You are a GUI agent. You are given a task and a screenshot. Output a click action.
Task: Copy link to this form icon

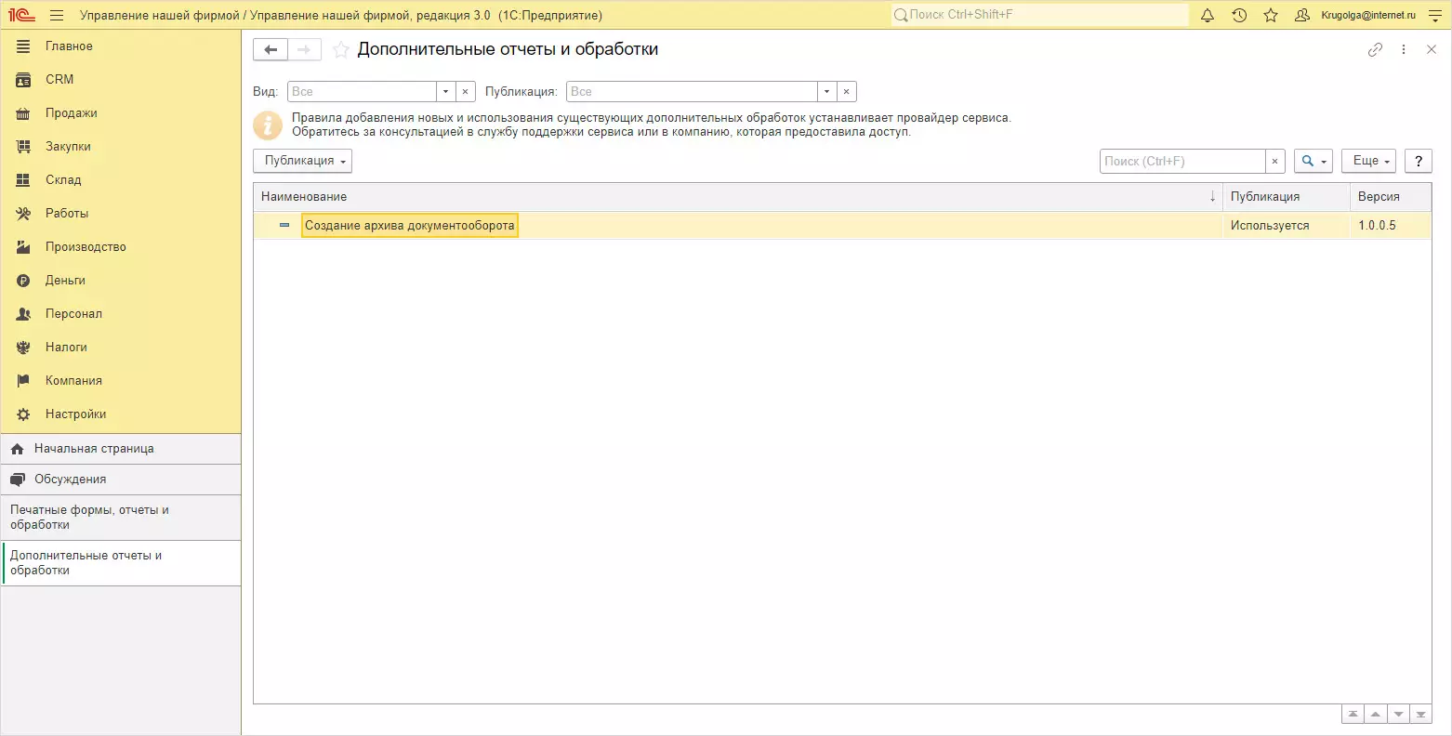[1376, 50]
